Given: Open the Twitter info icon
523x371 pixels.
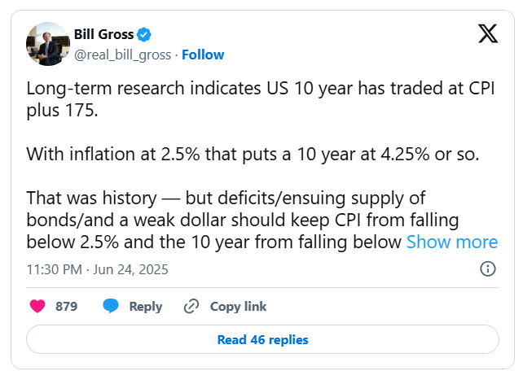Looking at the screenshot, I should tap(487, 268).
